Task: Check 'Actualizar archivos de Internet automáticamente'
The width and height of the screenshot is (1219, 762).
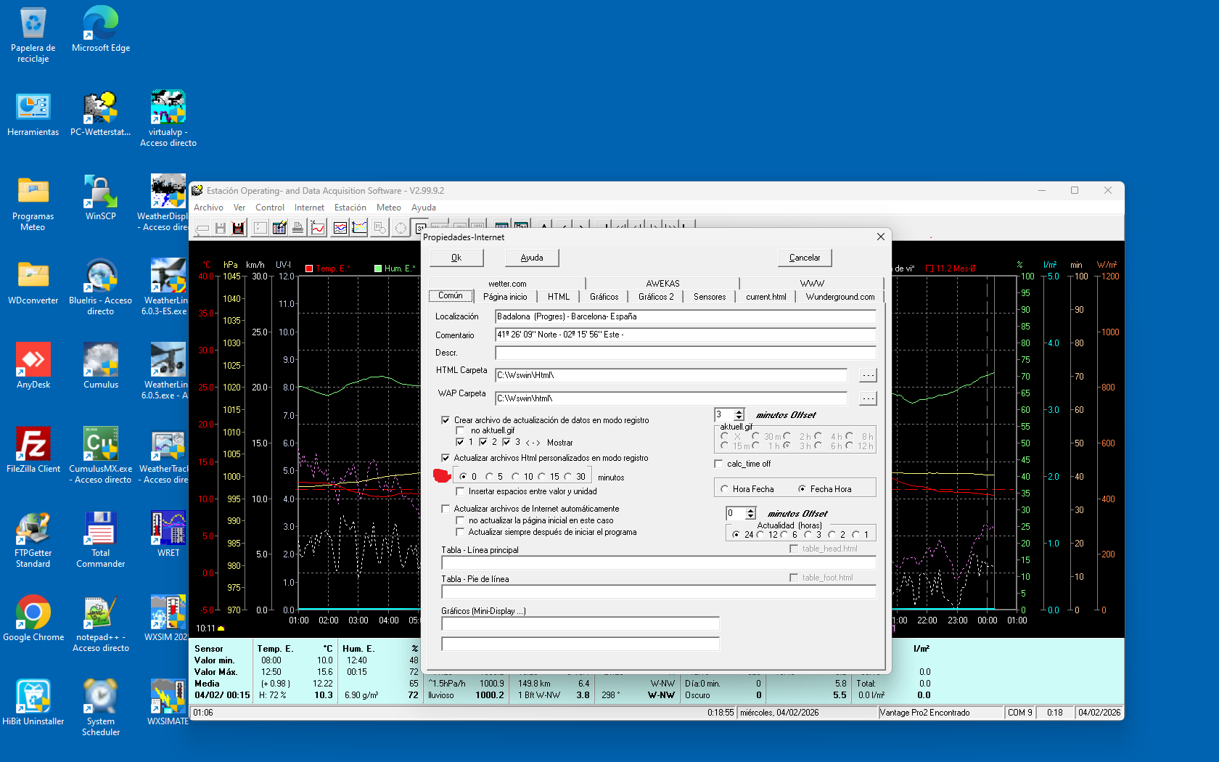Action: point(446,509)
